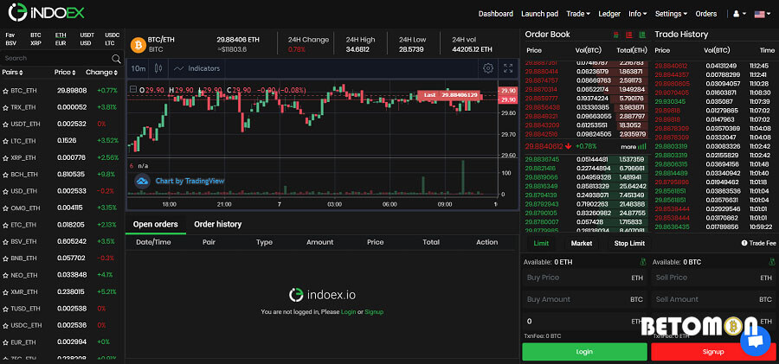Screen dimensions: 779x364
Task: Favorite the XRP_ETH pair star
Action: coord(5,158)
